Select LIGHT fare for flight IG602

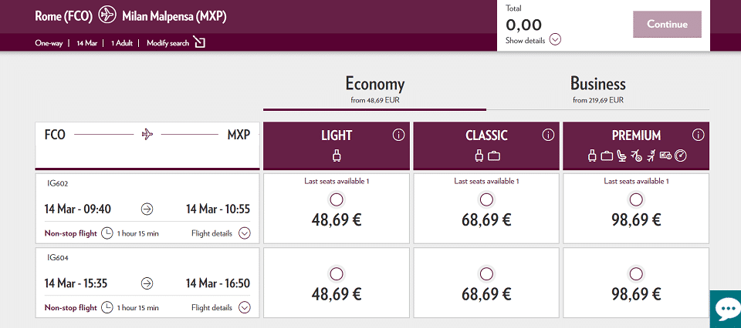[x=337, y=200]
